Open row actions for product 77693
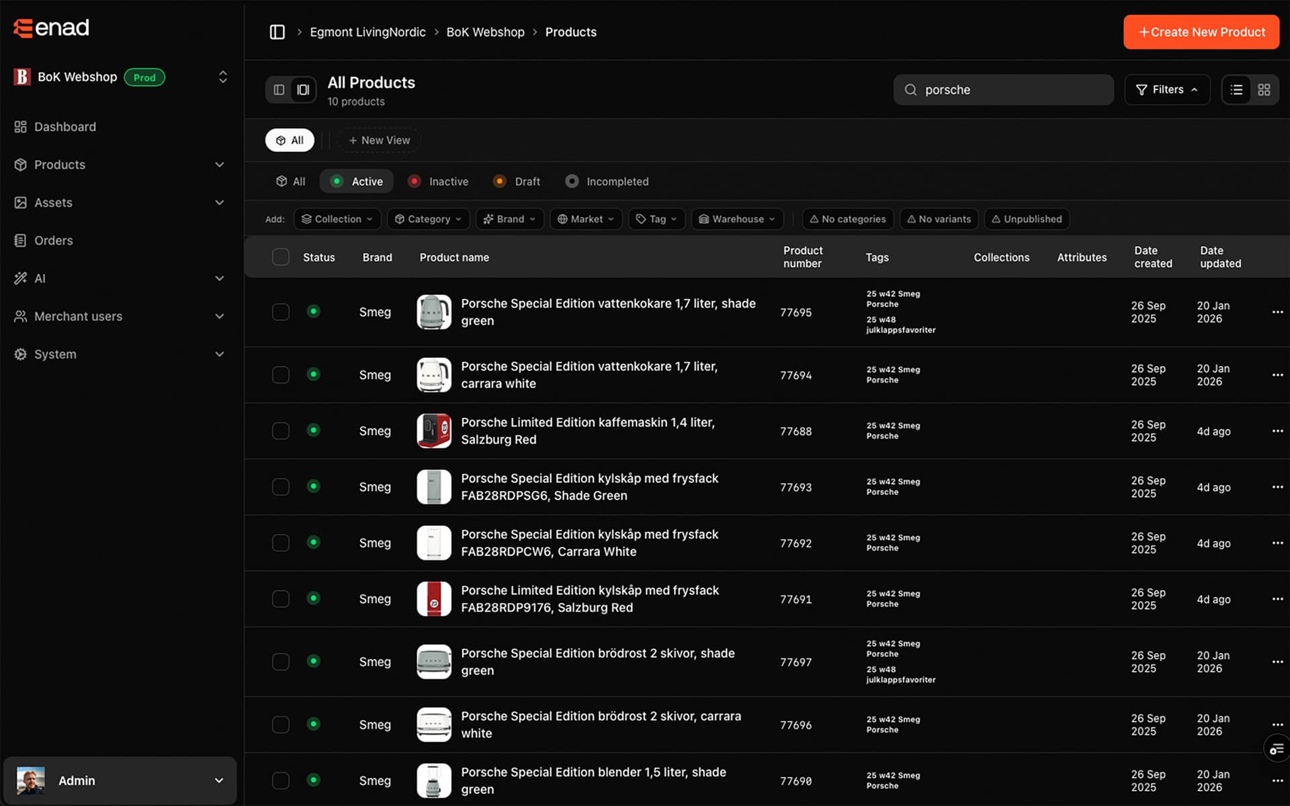 point(1277,487)
